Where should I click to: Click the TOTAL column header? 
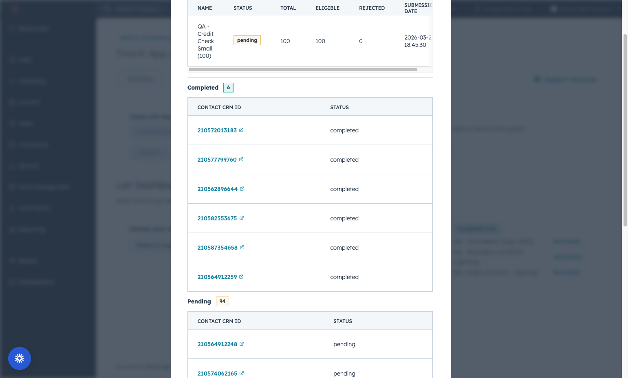coord(288,8)
